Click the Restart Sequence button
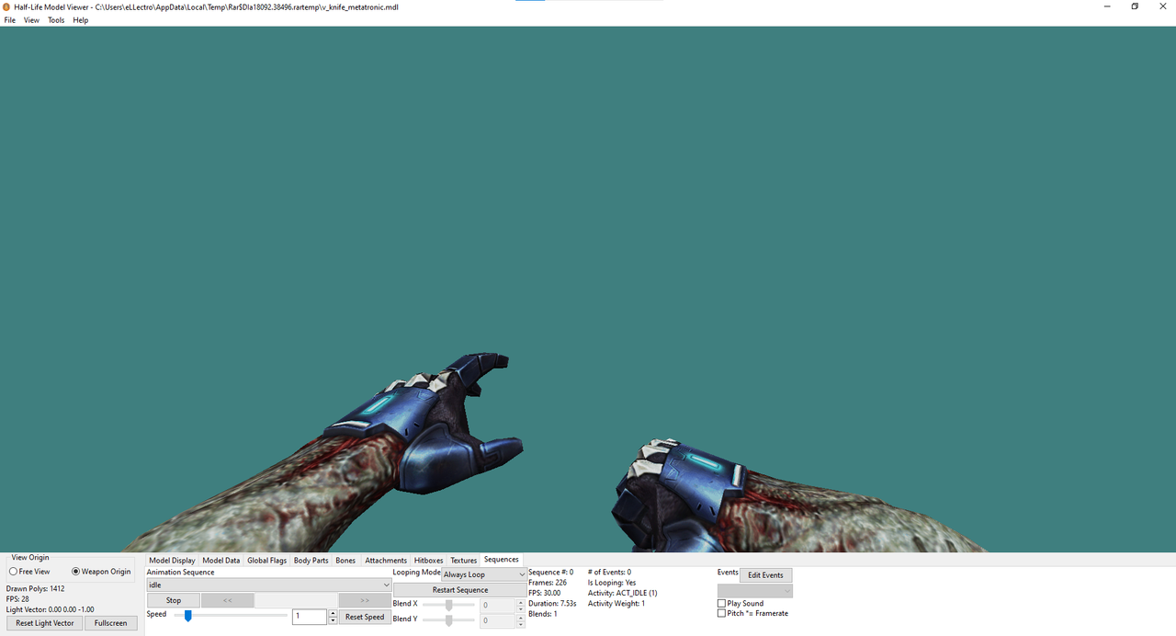Viewport: 1176px width, 636px height. click(x=460, y=590)
